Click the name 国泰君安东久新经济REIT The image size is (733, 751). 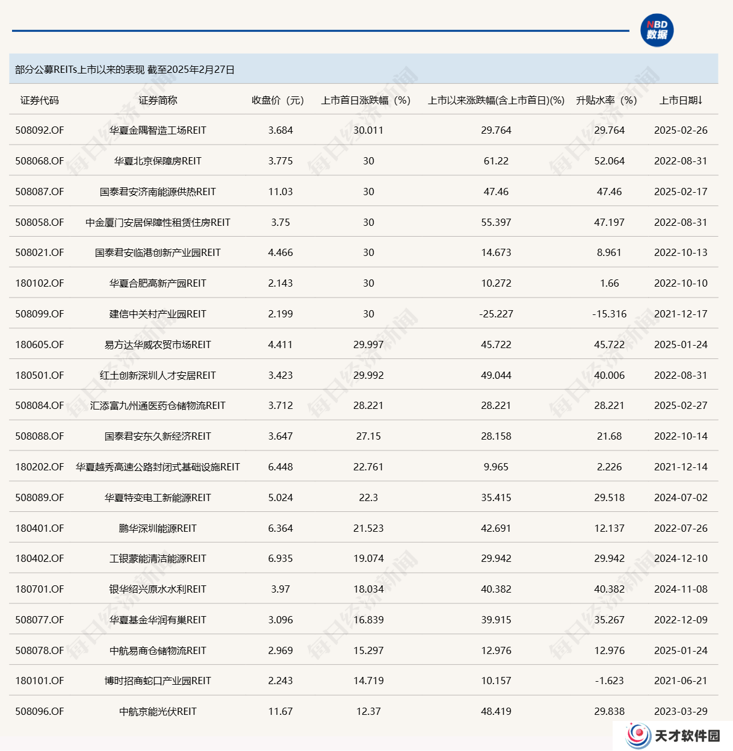(x=158, y=437)
